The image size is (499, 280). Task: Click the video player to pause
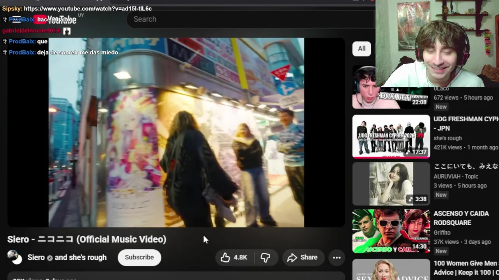pos(176,132)
